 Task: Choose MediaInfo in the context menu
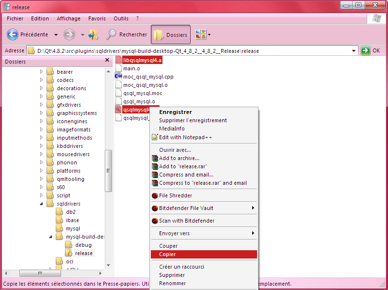point(172,129)
